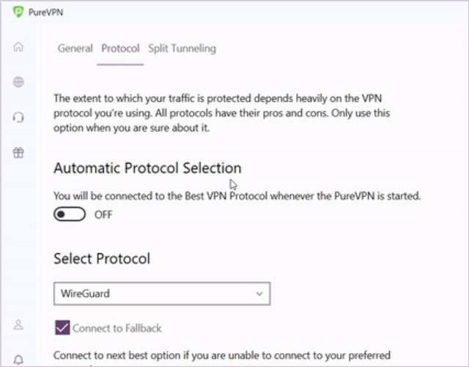
Task: Click the OFF label beside the switch
Action: pos(103,215)
